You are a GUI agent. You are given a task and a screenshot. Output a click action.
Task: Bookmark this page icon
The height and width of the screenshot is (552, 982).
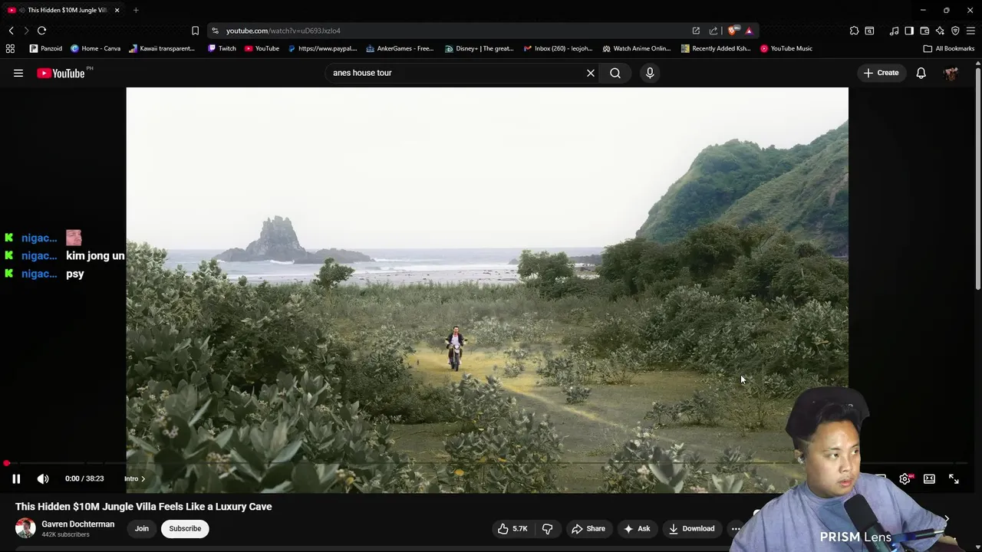coord(195,31)
